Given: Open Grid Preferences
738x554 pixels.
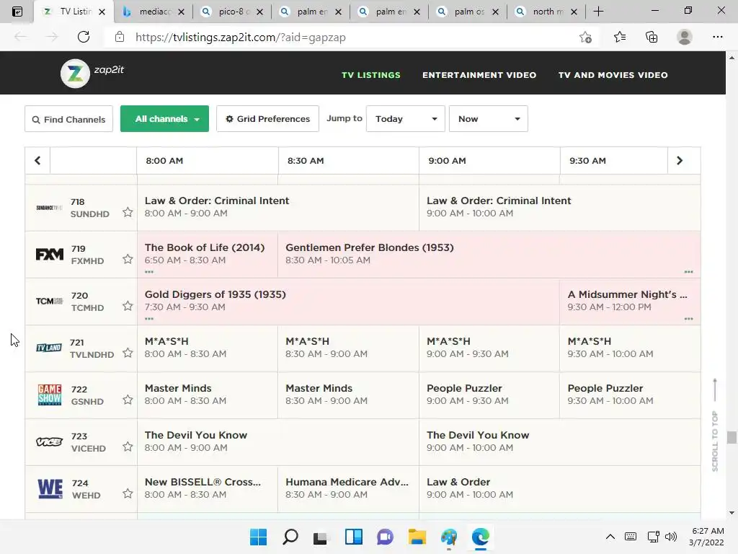Looking at the screenshot, I should [x=267, y=119].
